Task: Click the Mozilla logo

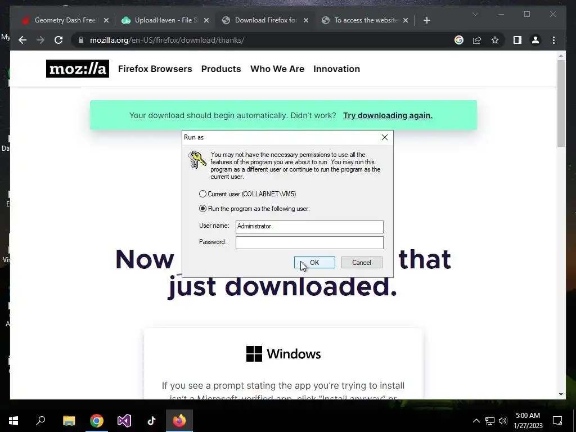Action: pos(78,69)
